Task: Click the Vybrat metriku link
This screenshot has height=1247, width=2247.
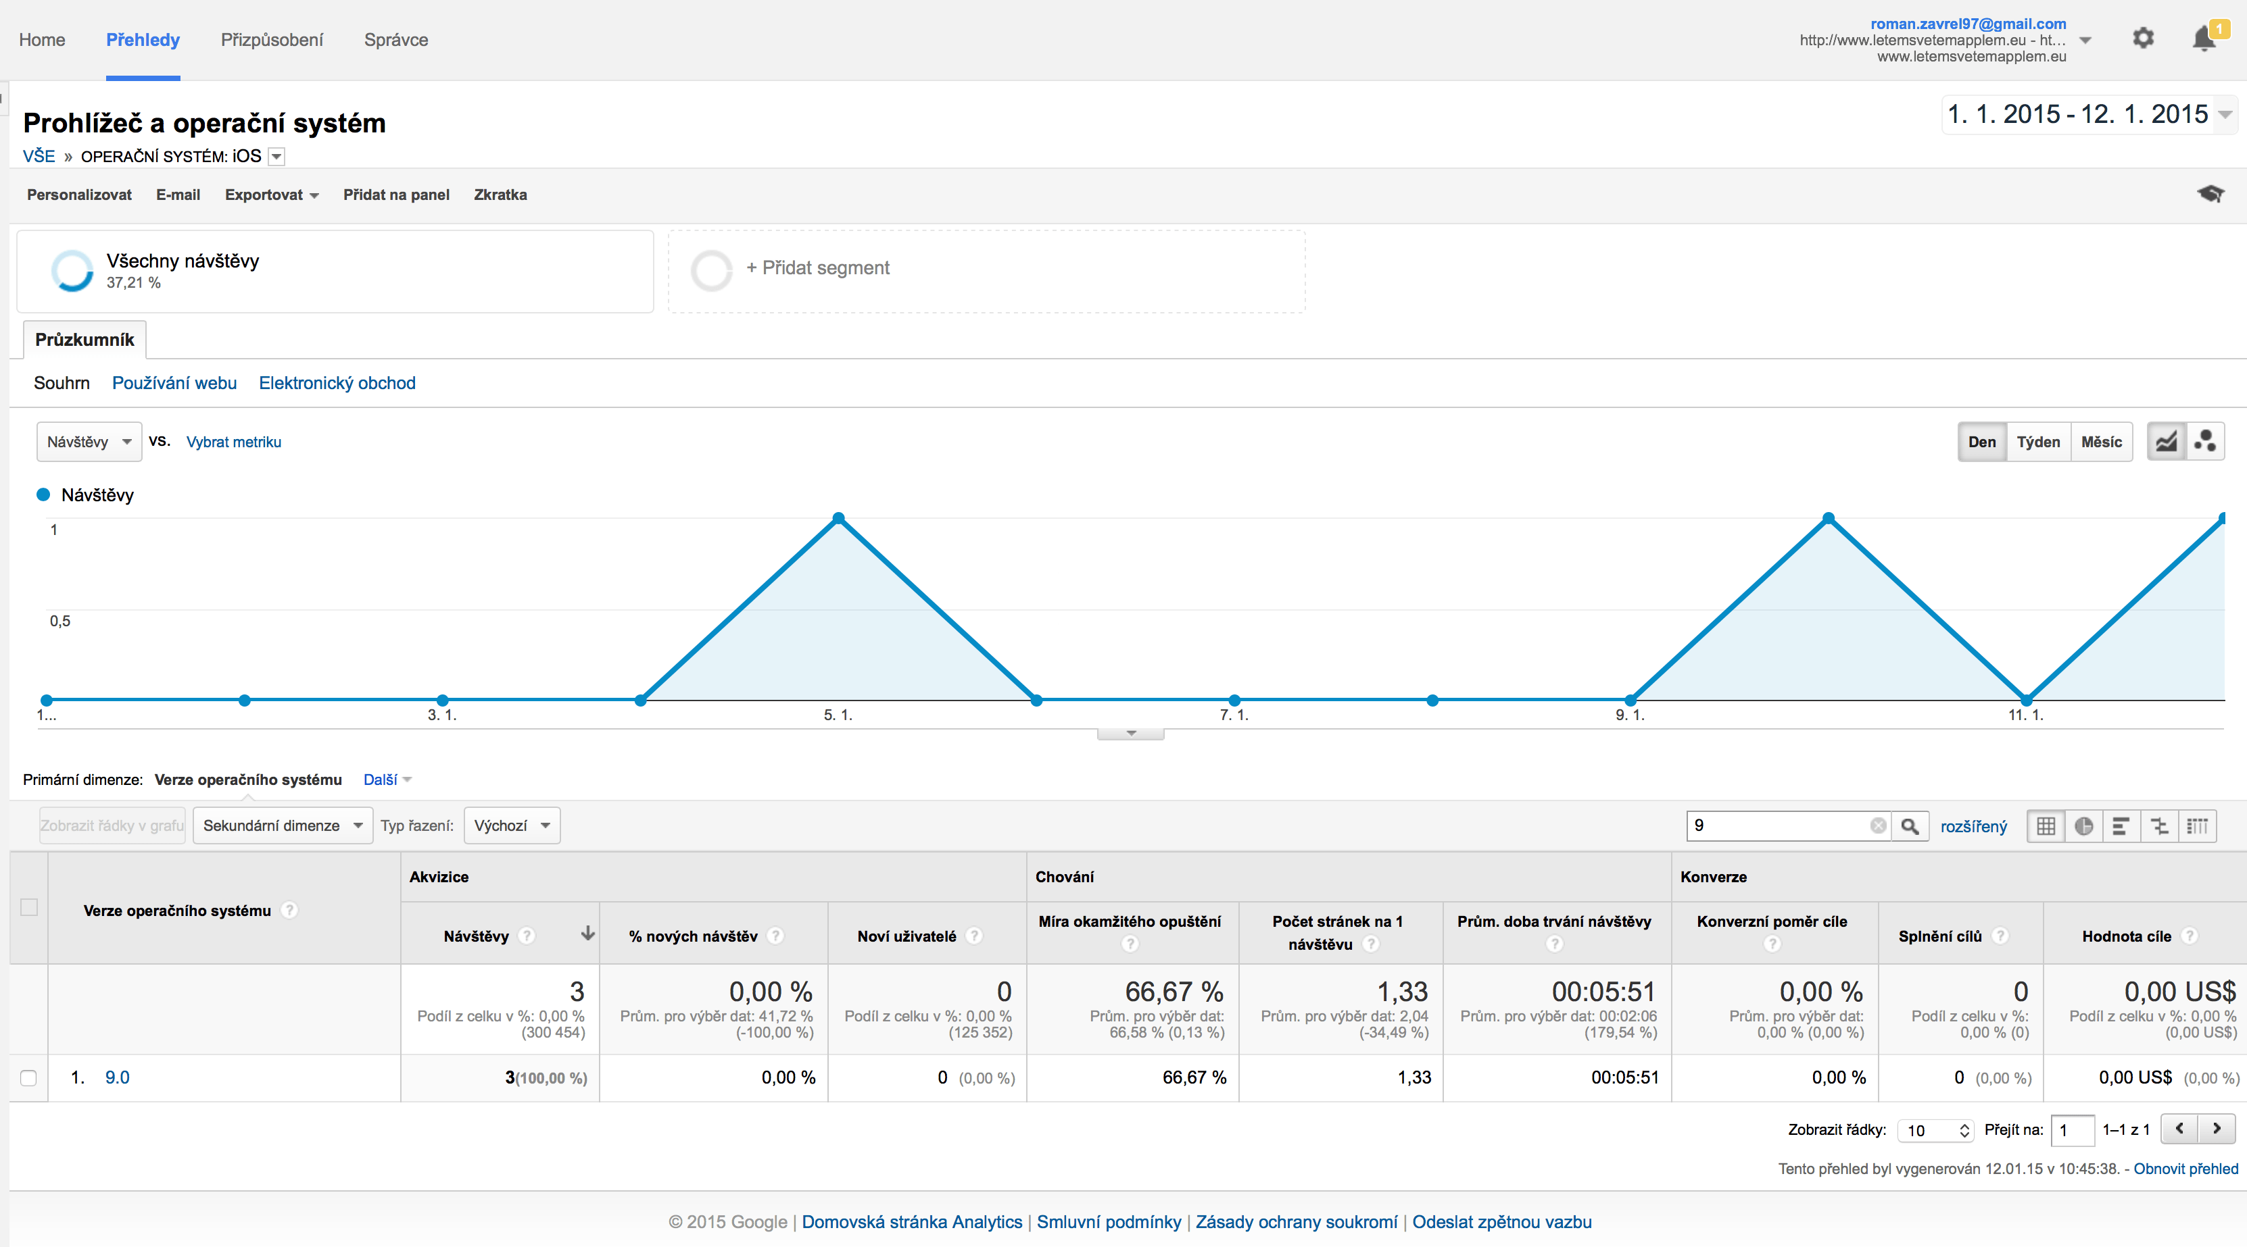Action: pyautogui.click(x=234, y=442)
